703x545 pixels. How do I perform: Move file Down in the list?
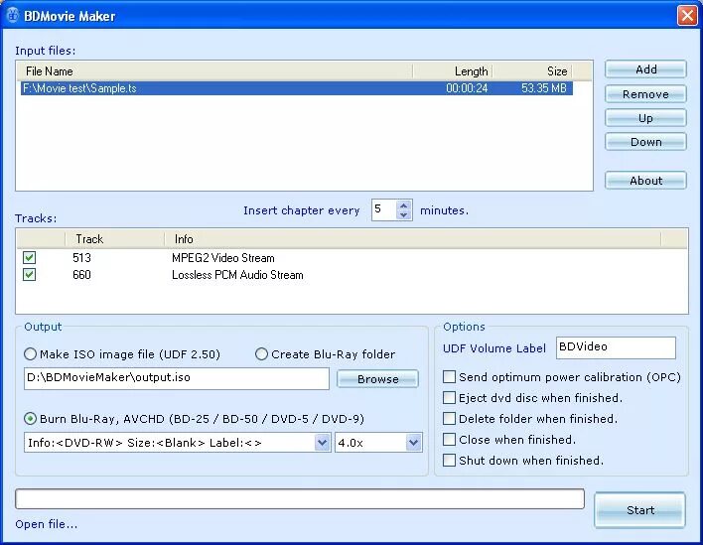(x=645, y=142)
